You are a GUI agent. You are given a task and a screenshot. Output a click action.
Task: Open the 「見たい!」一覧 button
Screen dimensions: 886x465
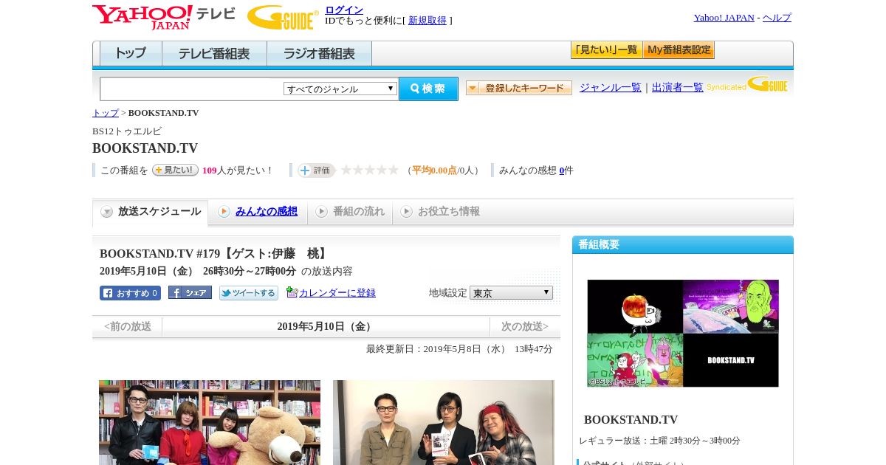606,50
